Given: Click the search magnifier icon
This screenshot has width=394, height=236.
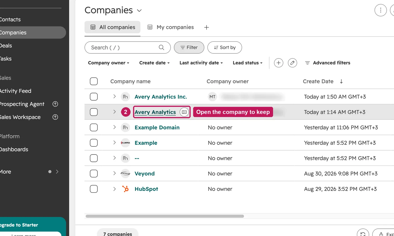Looking at the screenshot, I should 161,47.
